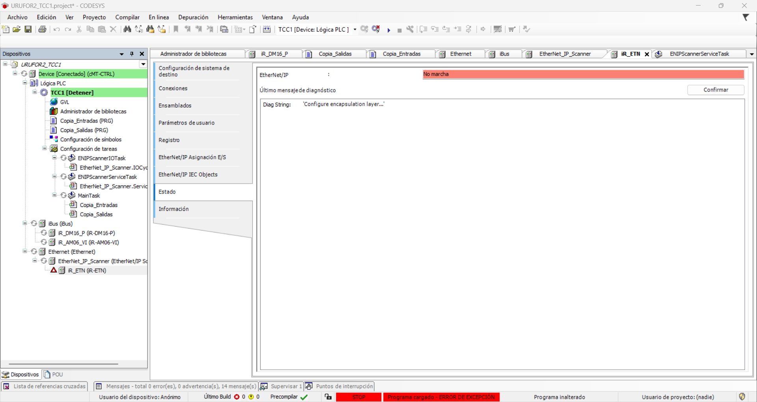Open the Depuración menu

(x=193, y=17)
